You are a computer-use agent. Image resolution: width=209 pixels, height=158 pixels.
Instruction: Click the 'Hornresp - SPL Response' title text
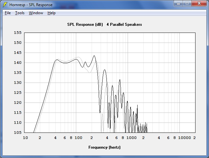tap(31, 5)
